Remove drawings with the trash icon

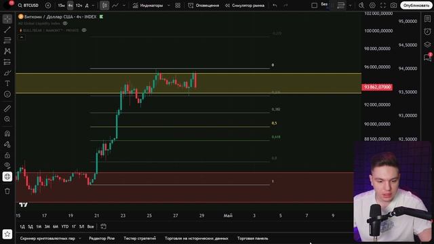point(7,191)
